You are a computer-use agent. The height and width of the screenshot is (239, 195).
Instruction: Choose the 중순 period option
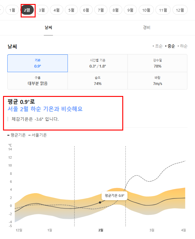pos(170,46)
